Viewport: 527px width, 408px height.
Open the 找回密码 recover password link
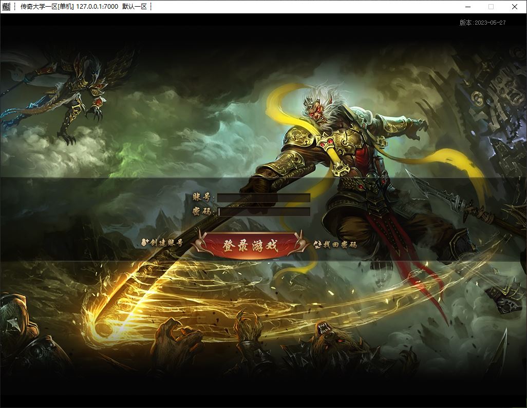pyautogui.click(x=335, y=244)
